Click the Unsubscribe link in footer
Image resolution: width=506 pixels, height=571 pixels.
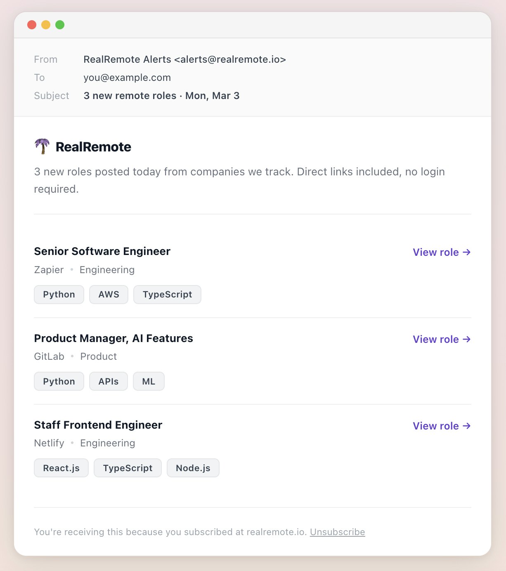click(x=337, y=532)
